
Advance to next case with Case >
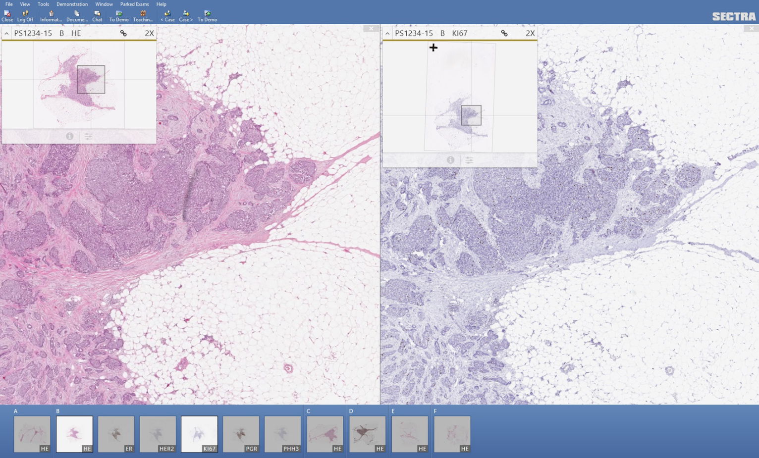(x=185, y=15)
